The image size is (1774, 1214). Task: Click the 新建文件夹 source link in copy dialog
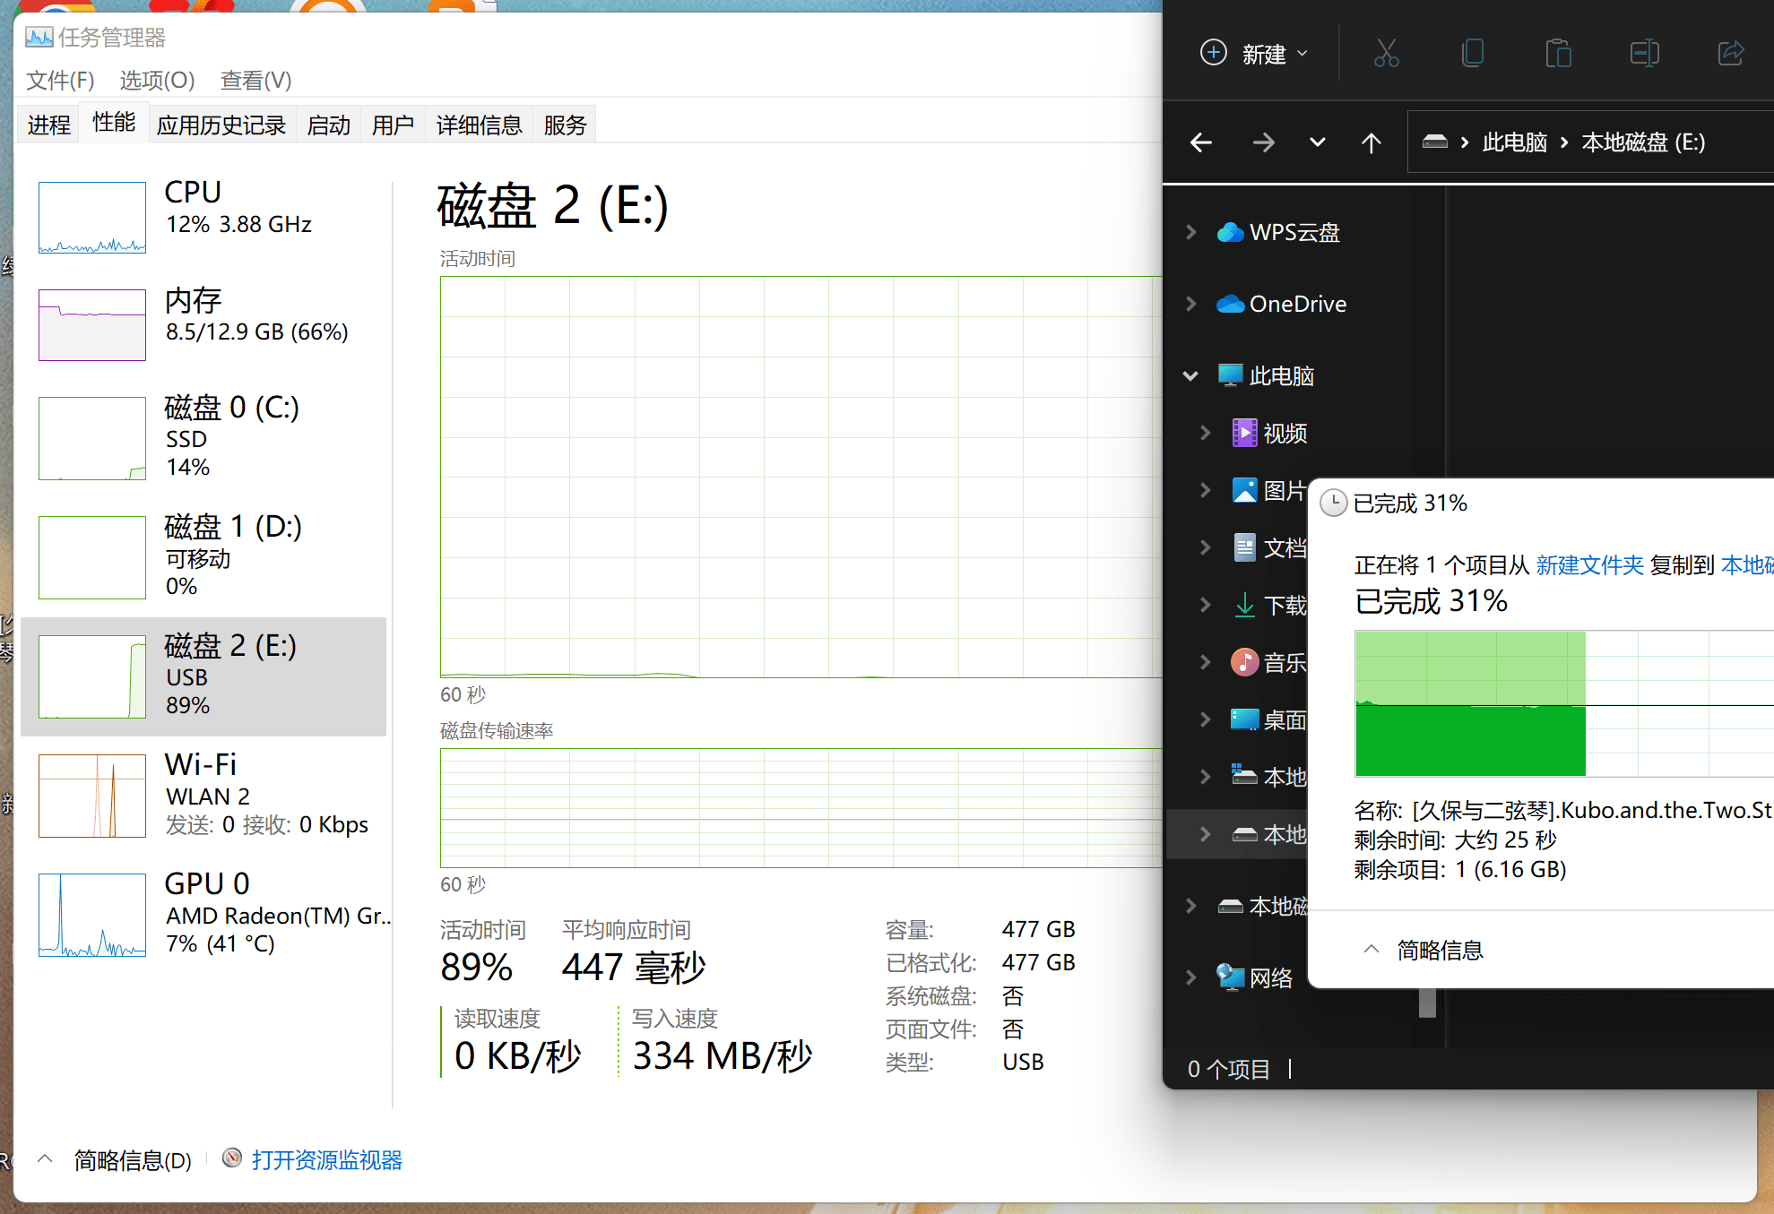1589,565
